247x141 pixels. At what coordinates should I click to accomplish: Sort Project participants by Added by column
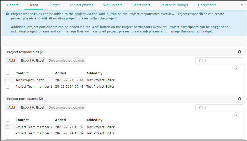(x=94, y=120)
